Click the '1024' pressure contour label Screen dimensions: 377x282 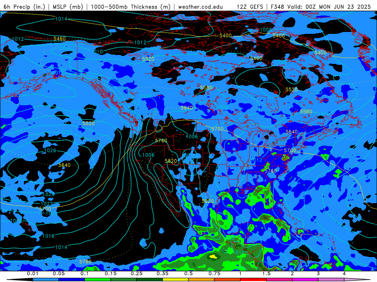click(49, 195)
